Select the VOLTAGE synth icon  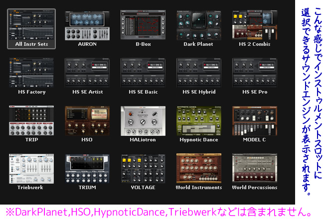[x=143, y=169]
